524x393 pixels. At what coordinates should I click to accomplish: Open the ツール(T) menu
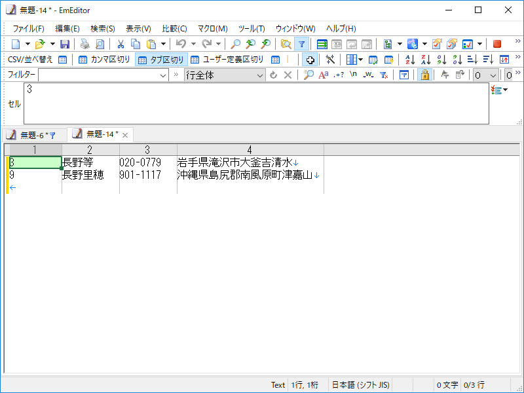point(252,29)
